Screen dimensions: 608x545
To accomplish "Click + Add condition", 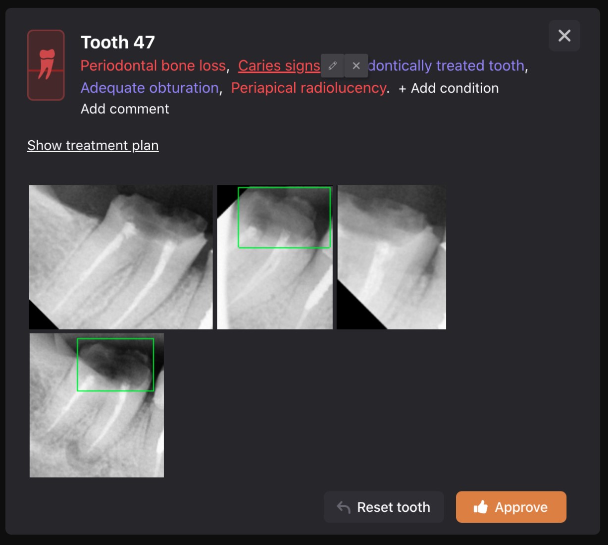I will 449,88.
